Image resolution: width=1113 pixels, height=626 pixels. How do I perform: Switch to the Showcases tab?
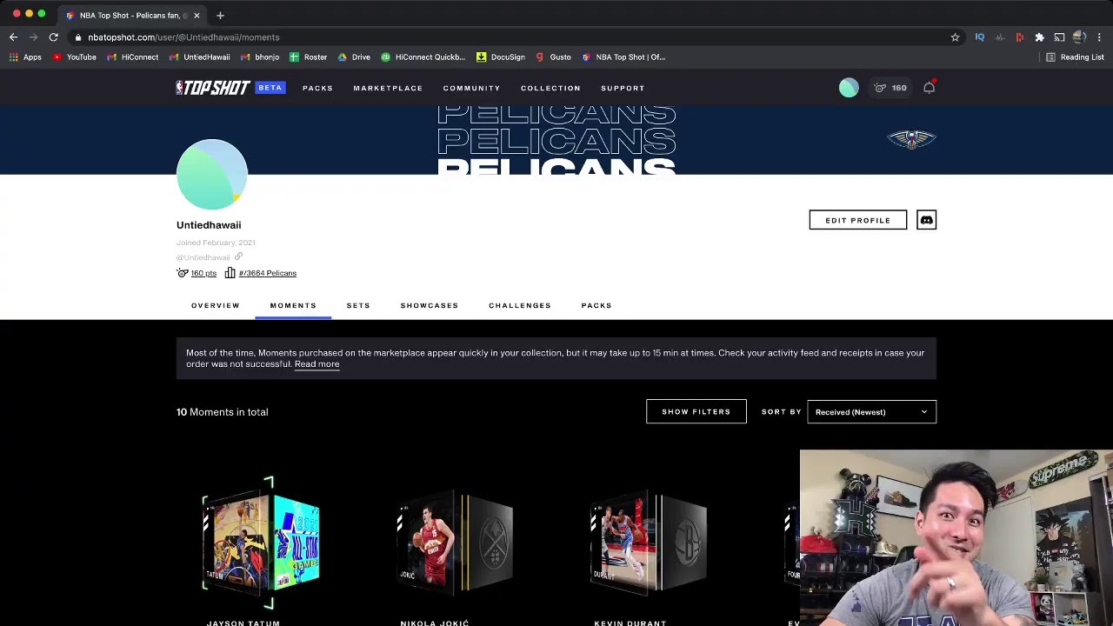(430, 305)
